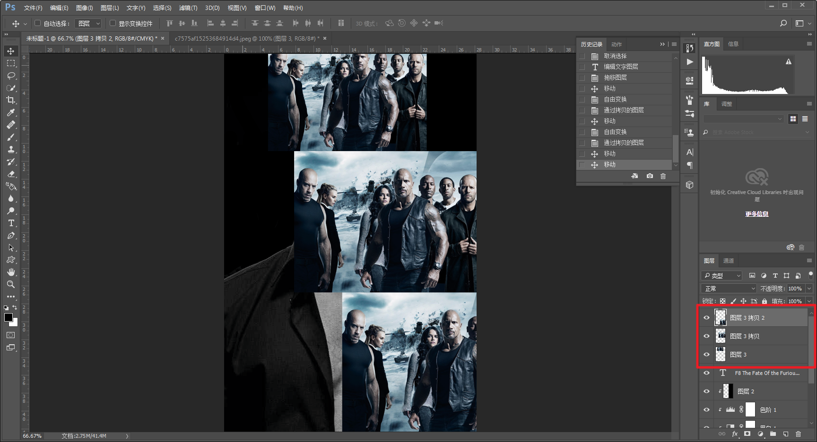This screenshot has height=442, width=817.
Task: Open the layer filter 类型 dropdown
Action: [721, 276]
